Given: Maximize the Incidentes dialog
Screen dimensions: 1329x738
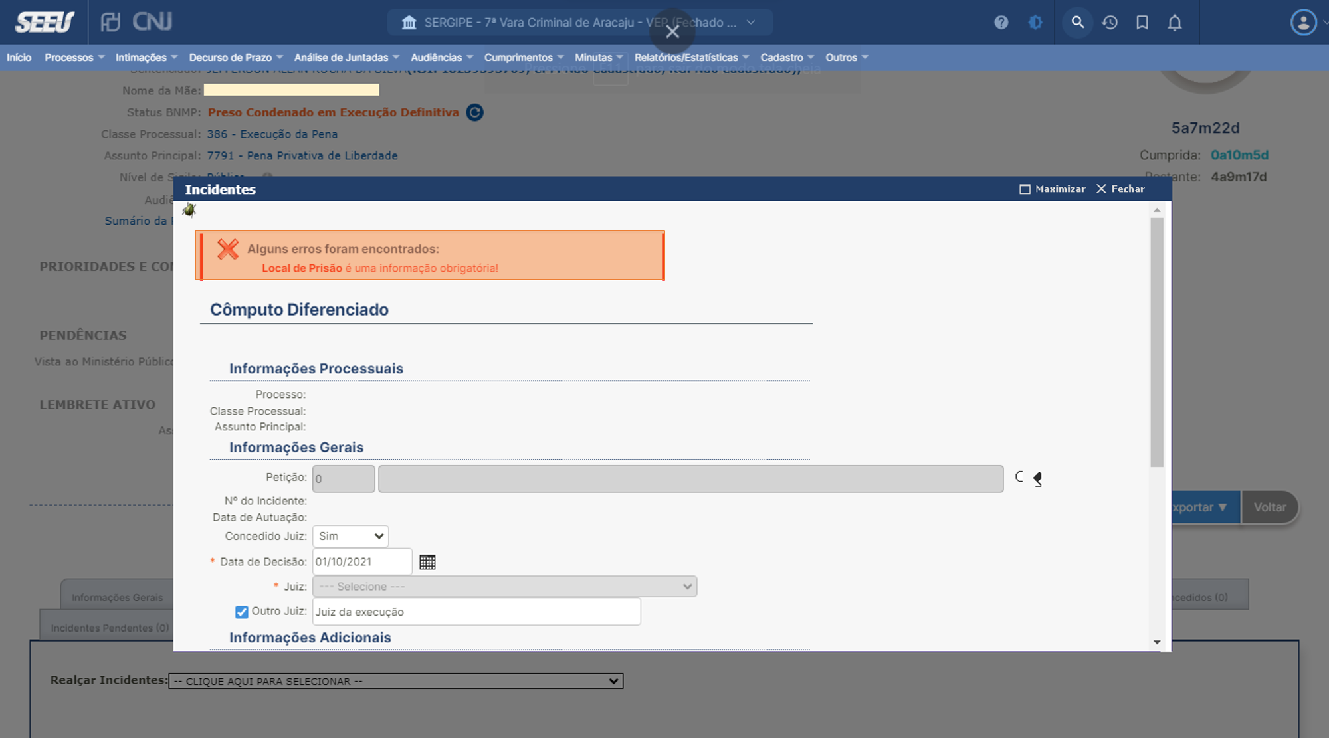Looking at the screenshot, I should pyautogui.click(x=1053, y=189).
